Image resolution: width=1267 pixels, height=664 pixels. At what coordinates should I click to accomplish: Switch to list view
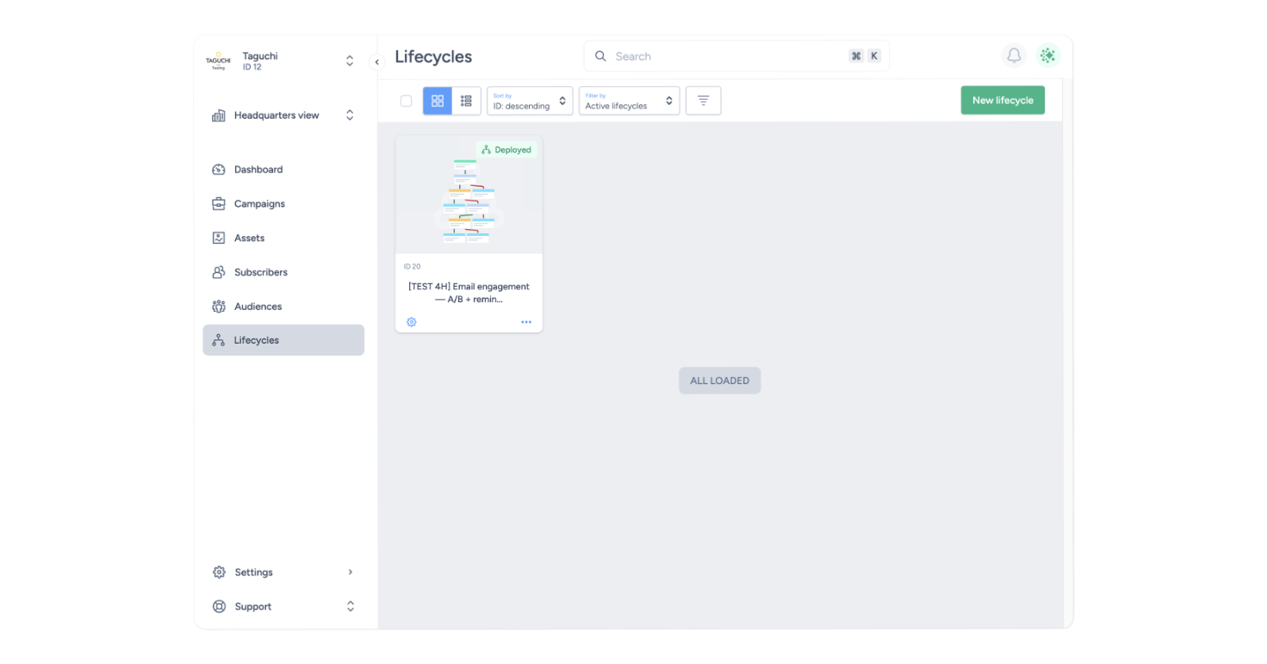click(466, 101)
